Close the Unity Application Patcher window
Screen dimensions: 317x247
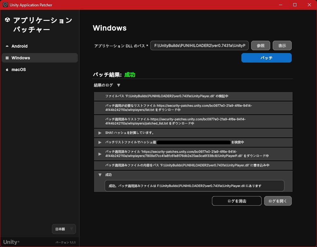click(309, 5)
